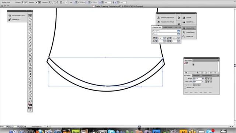The width and height of the screenshot is (236, 133).
Task: Click the Miter Limit input field
Action: (198, 82)
